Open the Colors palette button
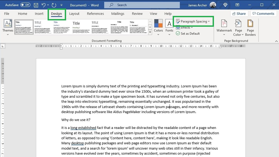 pyautogui.click(x=158, y=27)
